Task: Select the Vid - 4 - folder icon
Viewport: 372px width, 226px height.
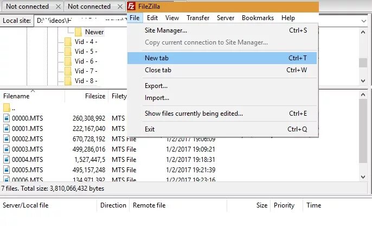Action: click(x=68, y=41)
